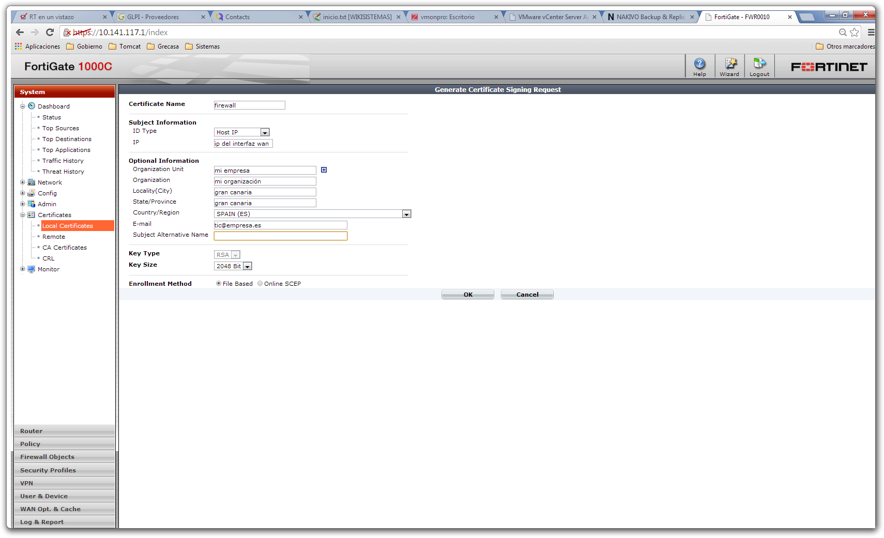884x538 pixels.
Task: Open the Key Size dropdown
Action: pos(247,266)
